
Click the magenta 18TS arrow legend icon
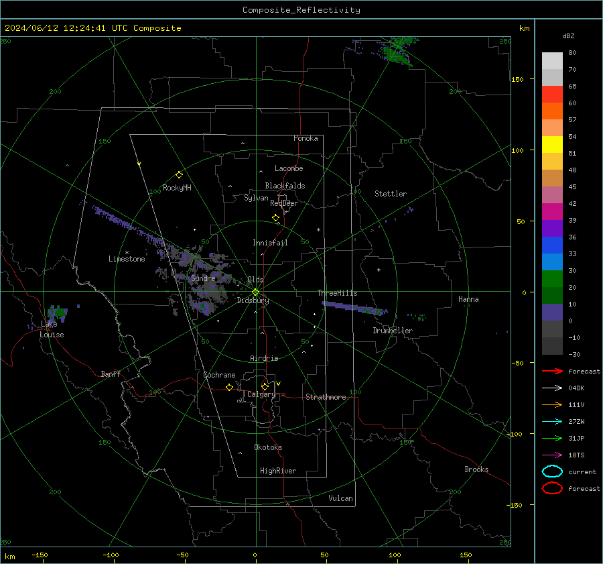pyautogui.click(x=552, y=455)
